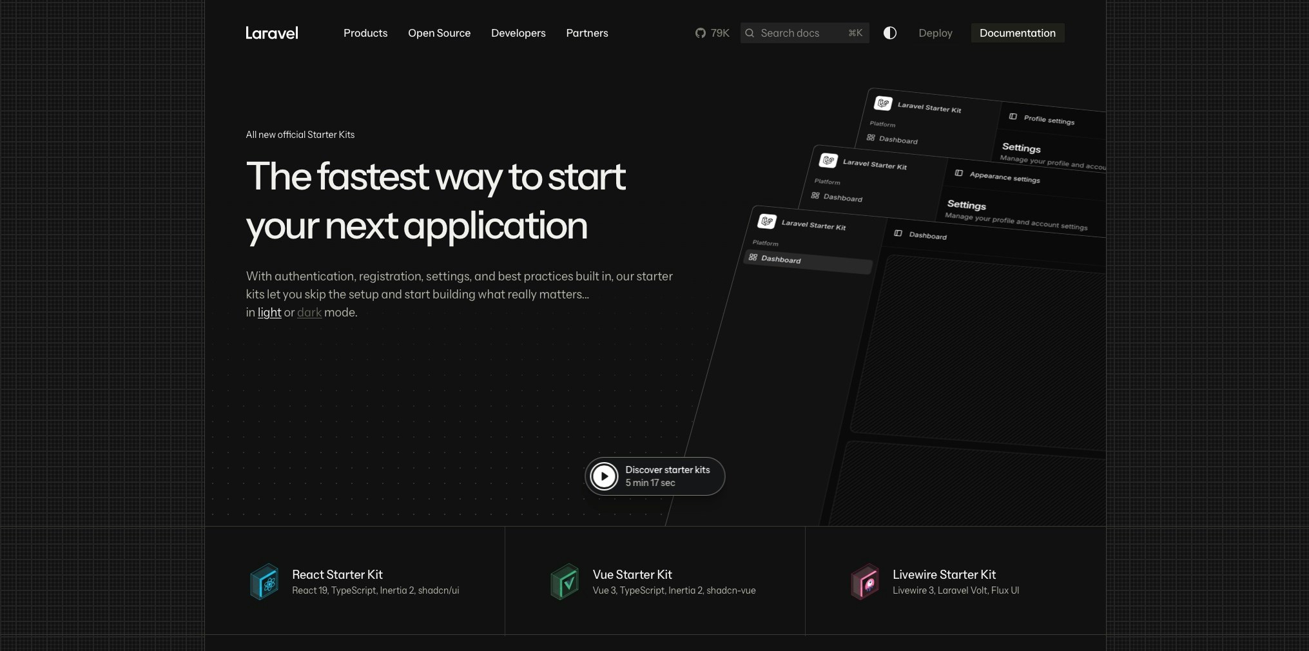Click the ⌘K shortcut hint

tap(855, 33)
